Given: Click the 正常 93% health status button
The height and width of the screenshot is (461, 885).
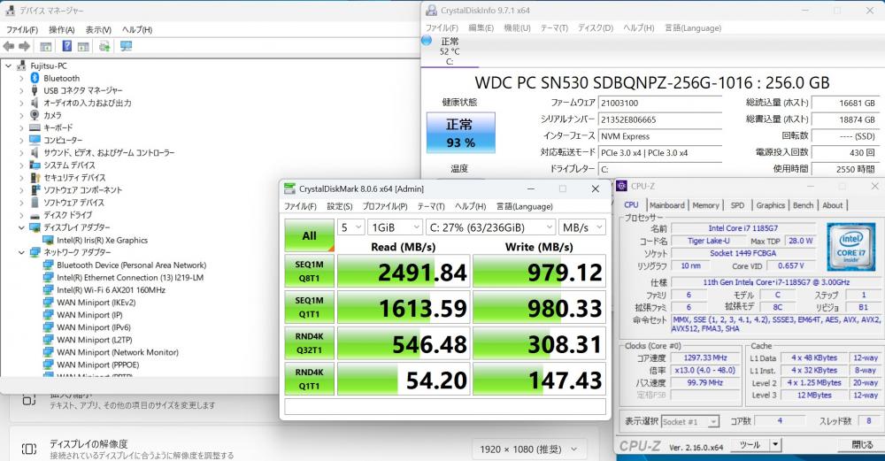Looking at the screenshot, I should click(460, 133).
